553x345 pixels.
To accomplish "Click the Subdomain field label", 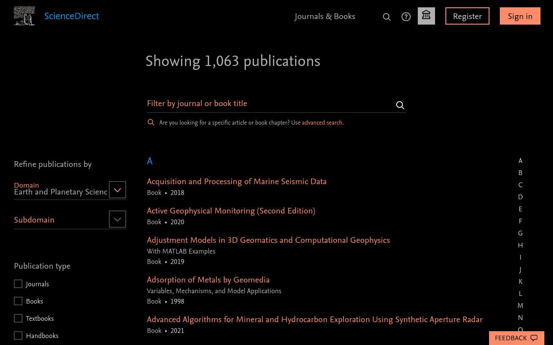I will tap(34, 220).
